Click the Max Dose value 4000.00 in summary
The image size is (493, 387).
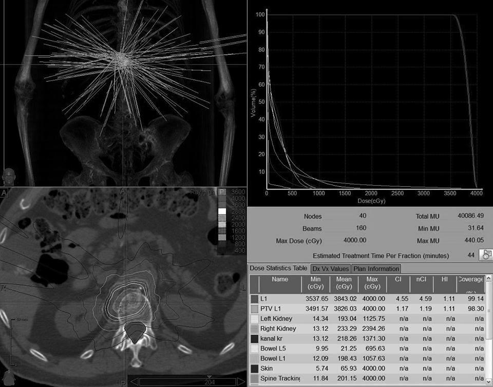(x=355, y=240)
